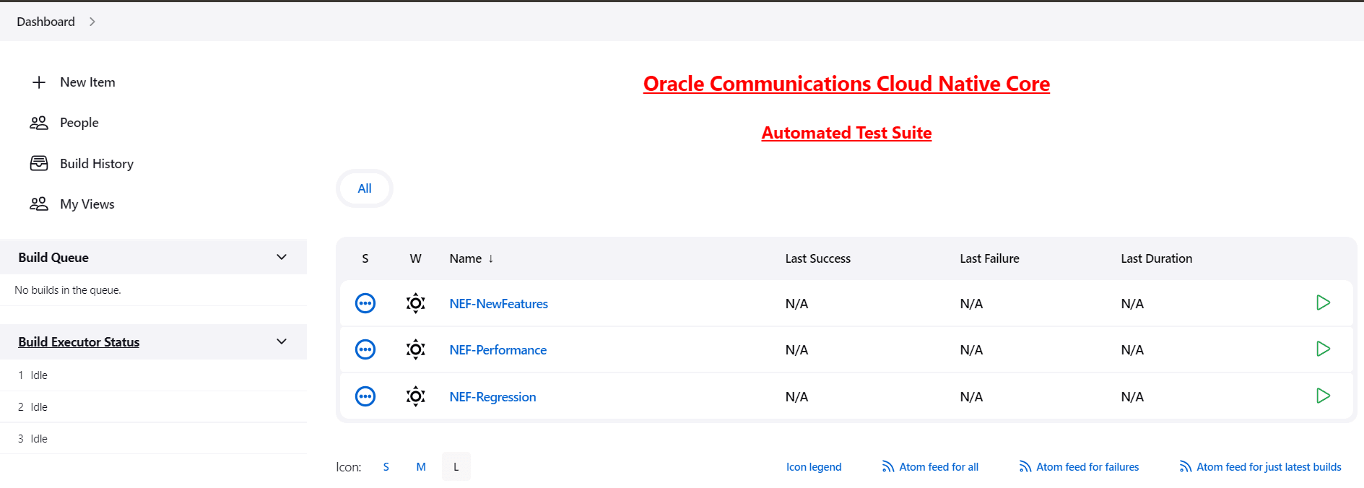This screenshot has height=488, width=1364.
Task: Click the plus icon next to New Item
Action: point(39,82)
